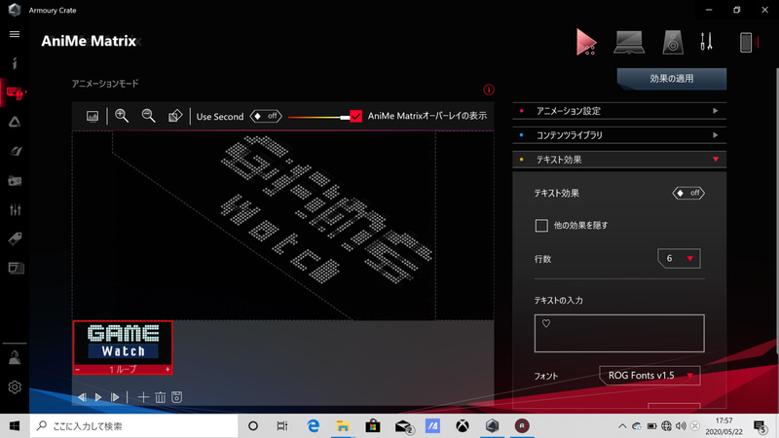Screen dimensions: 779x438
Task: Go to previous animation frame
Action: coord(82,397)
